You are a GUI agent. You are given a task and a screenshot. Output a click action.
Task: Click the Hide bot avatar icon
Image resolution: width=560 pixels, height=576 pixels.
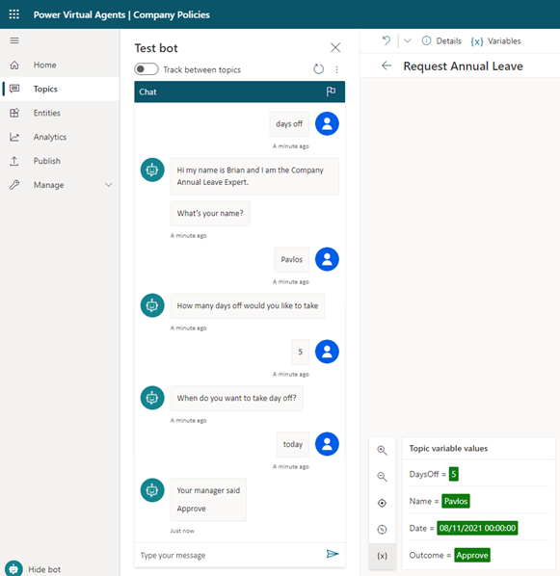click(13, 568)
